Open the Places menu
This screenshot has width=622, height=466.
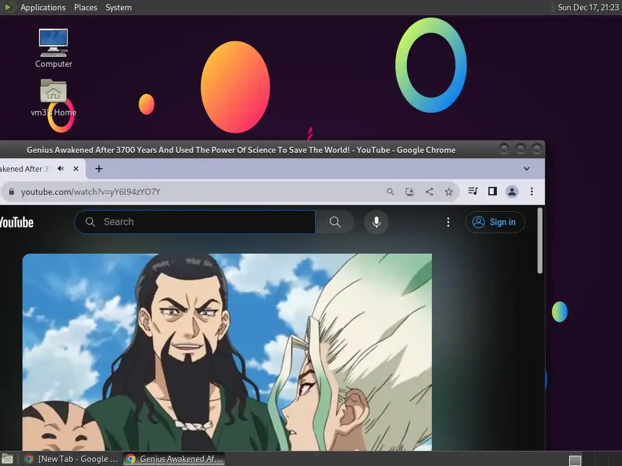click(x=86, y=7)
